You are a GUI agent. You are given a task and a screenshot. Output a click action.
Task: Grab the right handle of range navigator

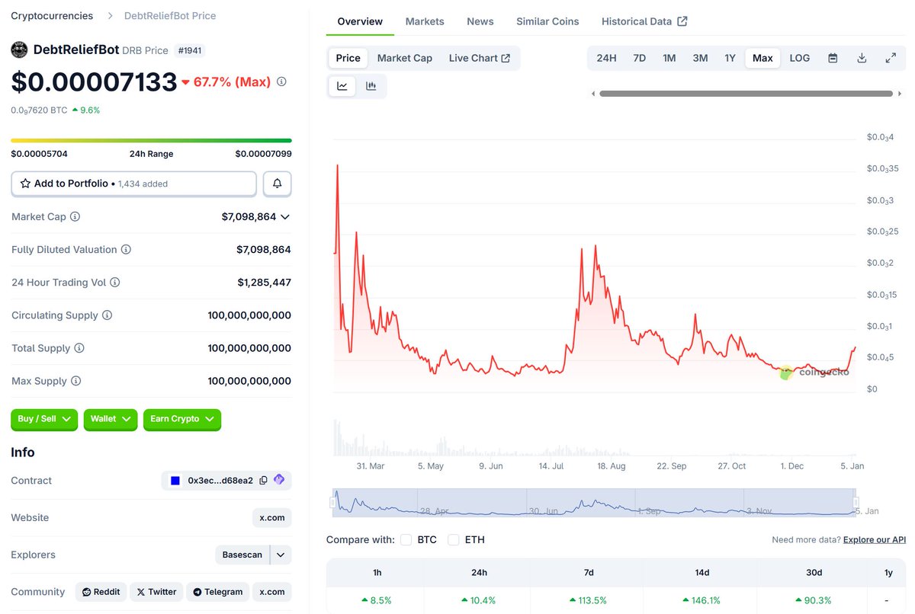coord(856,503)
